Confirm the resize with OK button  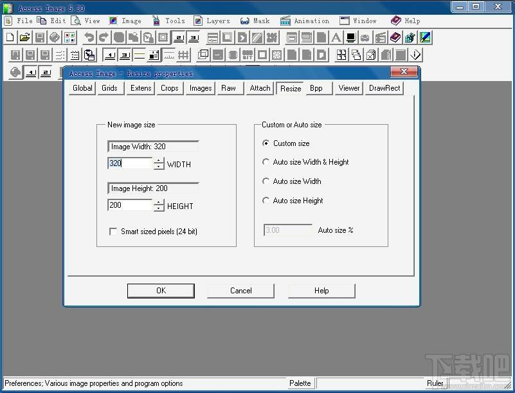[x=161, y=291]
